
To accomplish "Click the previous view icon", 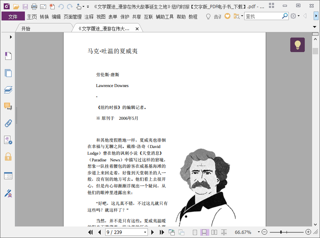I will pyautogui.click(x=172, y=232).
